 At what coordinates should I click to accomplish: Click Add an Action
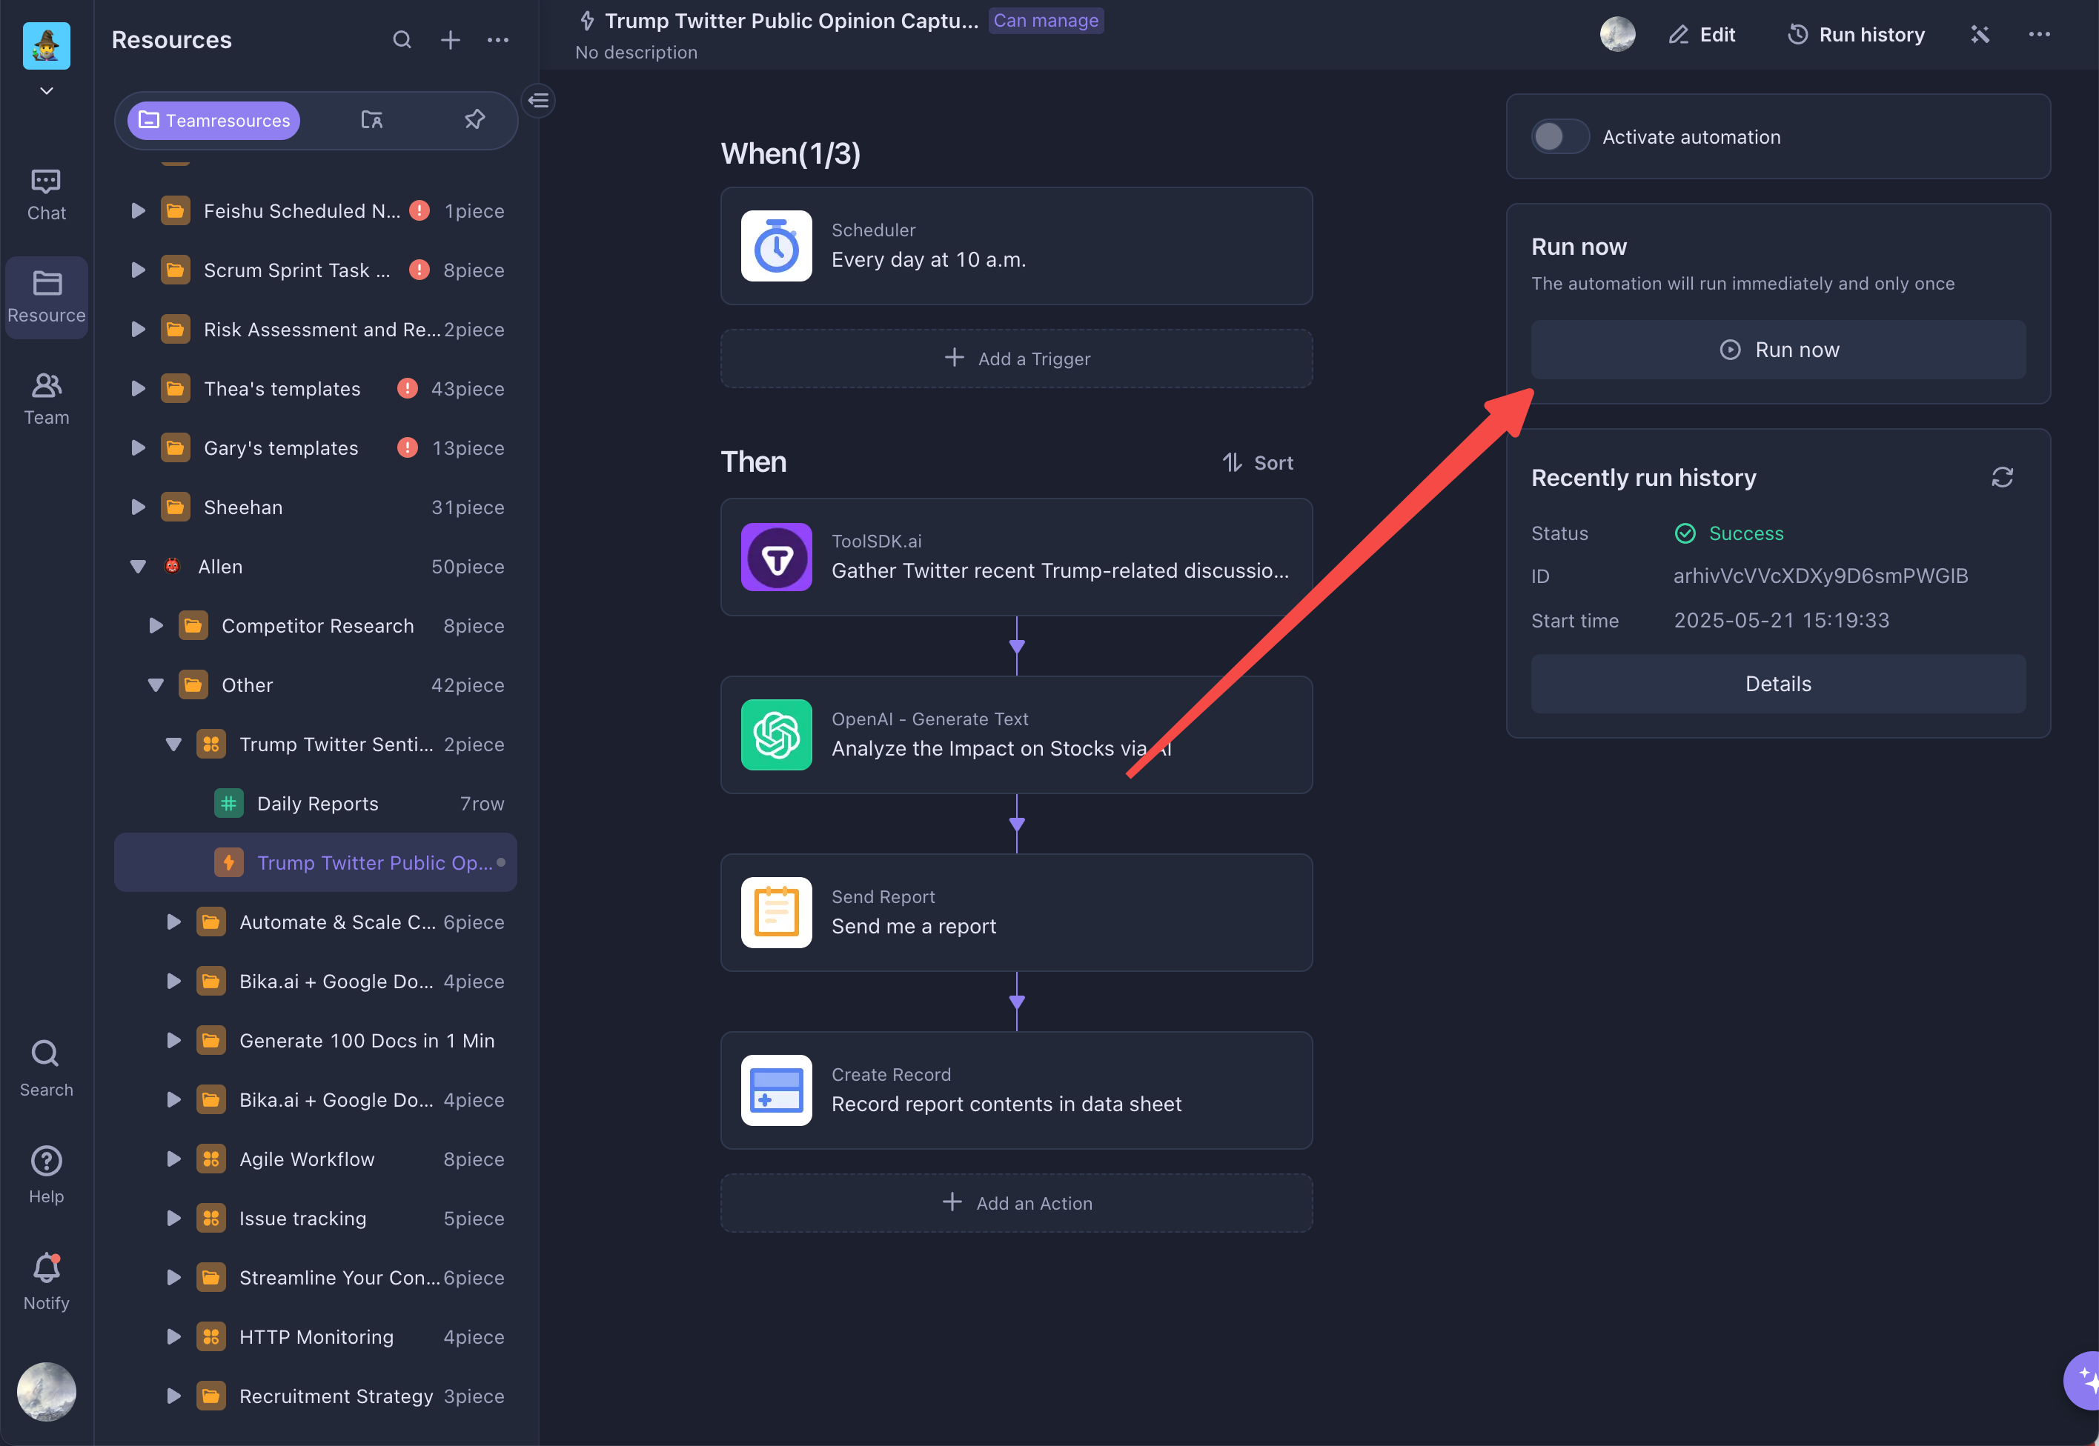[1016, 1203]
